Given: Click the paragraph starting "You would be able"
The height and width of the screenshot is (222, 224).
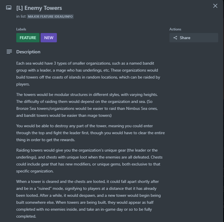Looking at the screenshot, I should coord(91,133).
